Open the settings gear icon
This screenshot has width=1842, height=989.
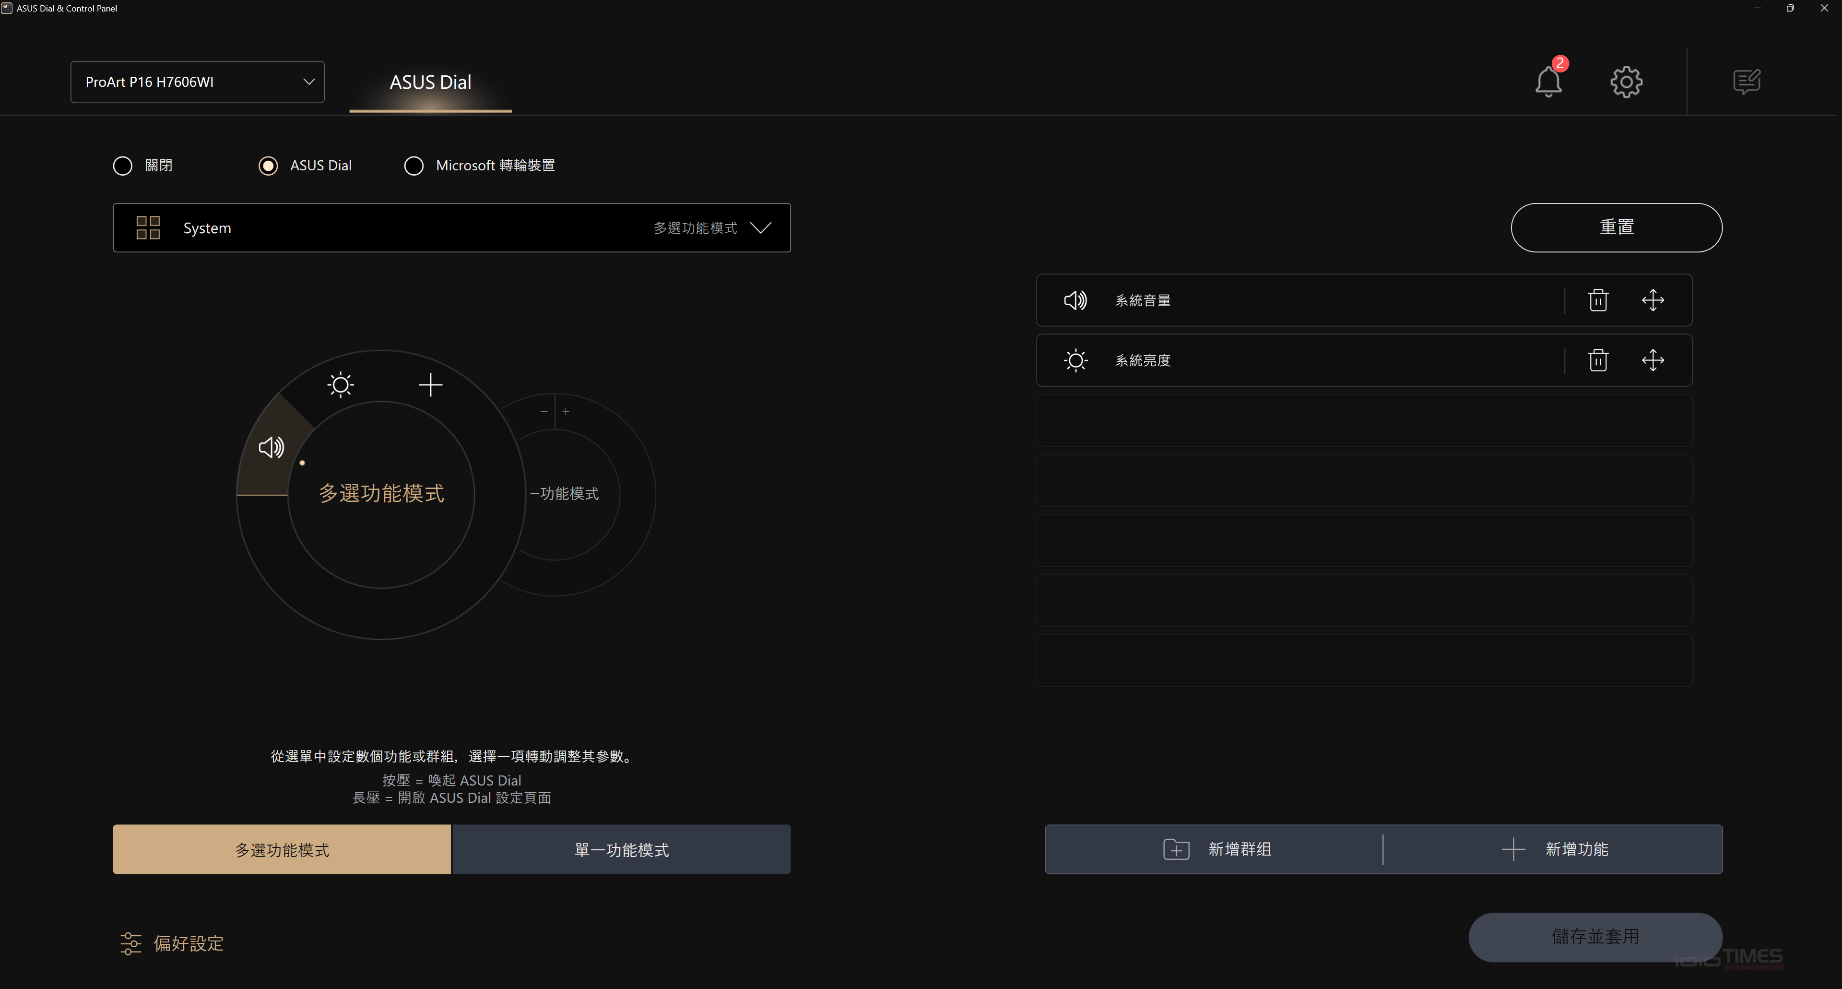(1626, 82)
